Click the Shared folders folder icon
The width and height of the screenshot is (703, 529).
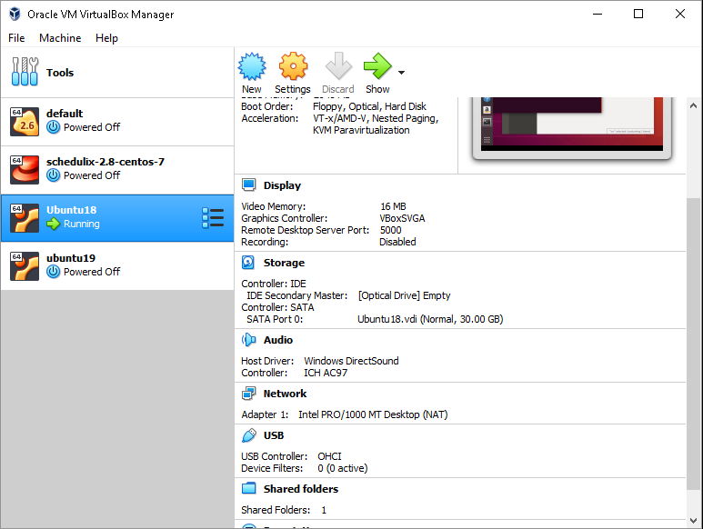(249, 488)
